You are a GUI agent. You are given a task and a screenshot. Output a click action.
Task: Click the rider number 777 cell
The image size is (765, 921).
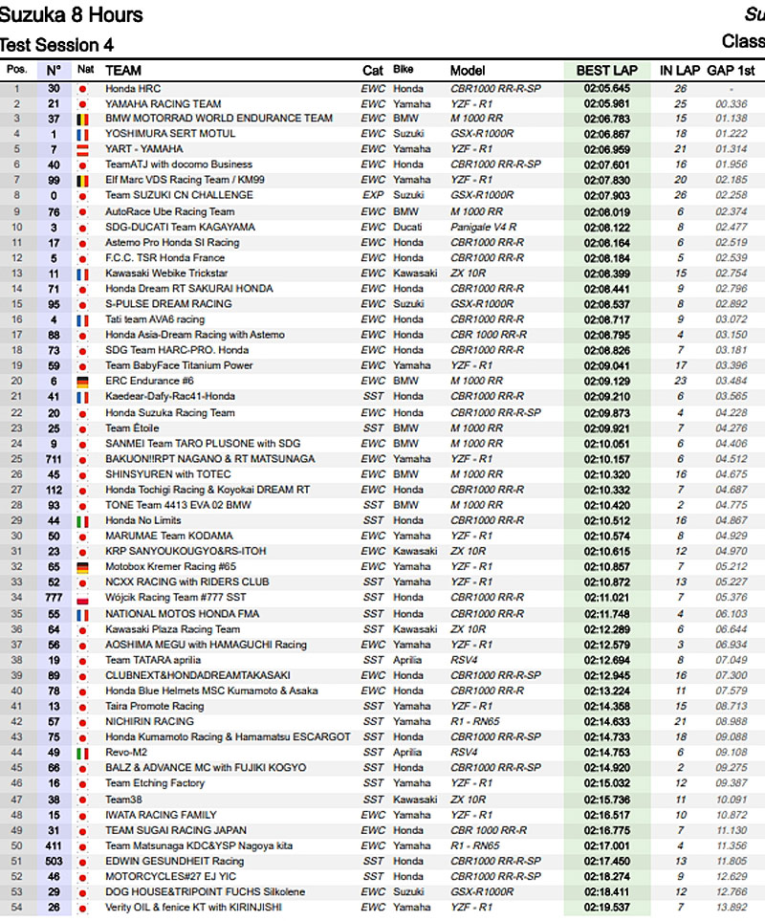54,598
